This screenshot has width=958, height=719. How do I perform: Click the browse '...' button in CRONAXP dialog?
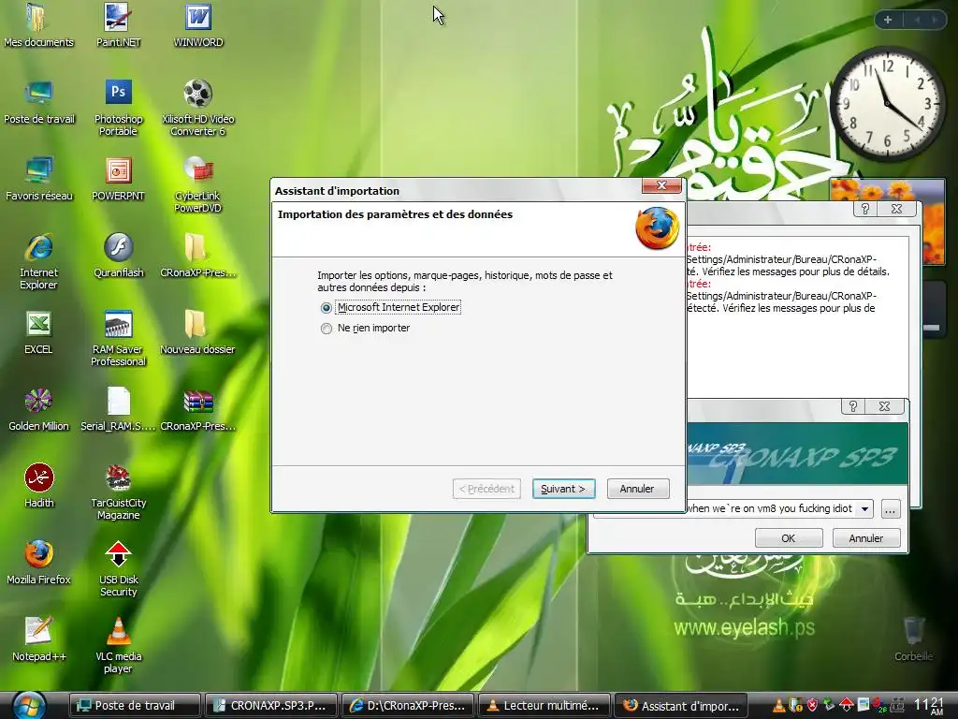click(891, 508)
